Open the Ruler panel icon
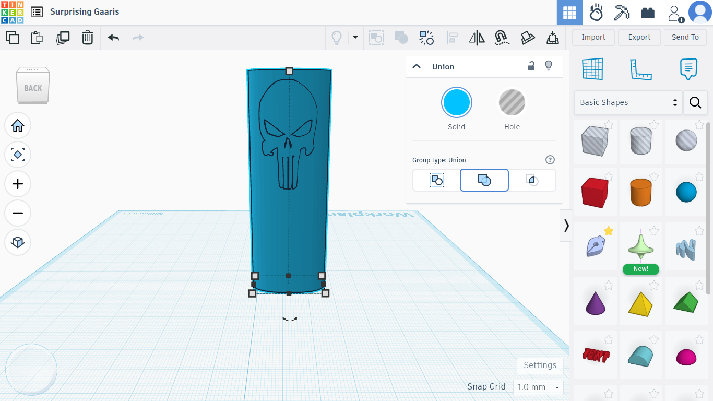Viewport: 713px width, 401px height. (641, 69)
